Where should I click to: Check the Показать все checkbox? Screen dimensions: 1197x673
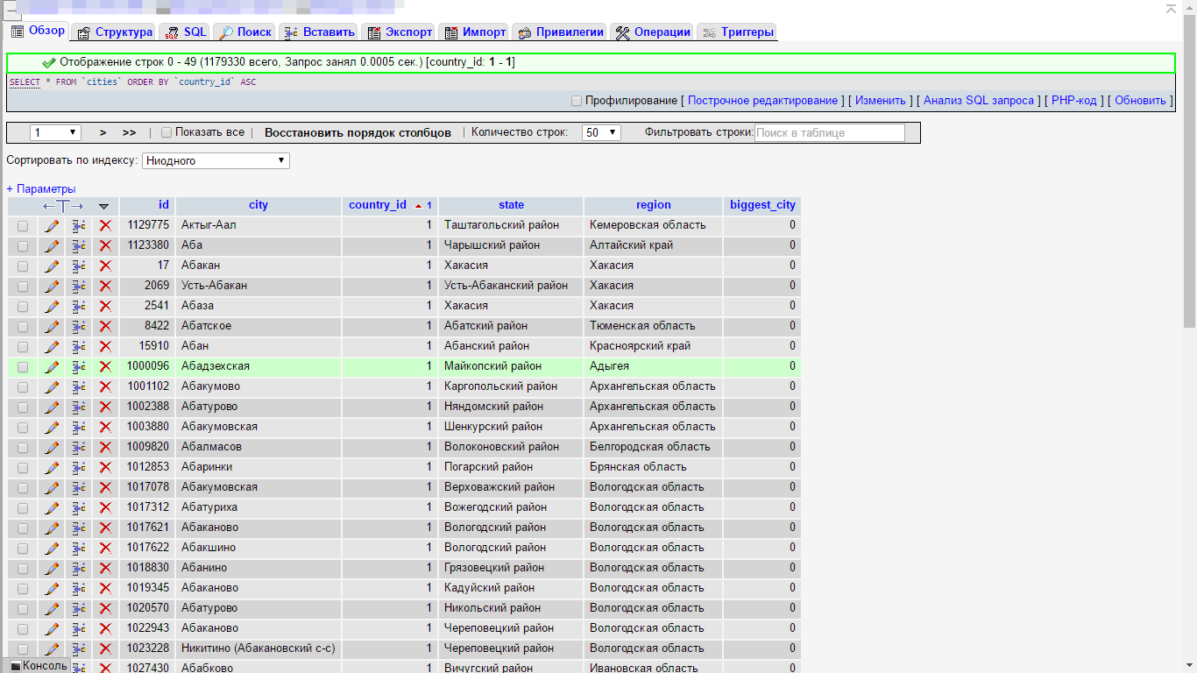coord(166,132)
